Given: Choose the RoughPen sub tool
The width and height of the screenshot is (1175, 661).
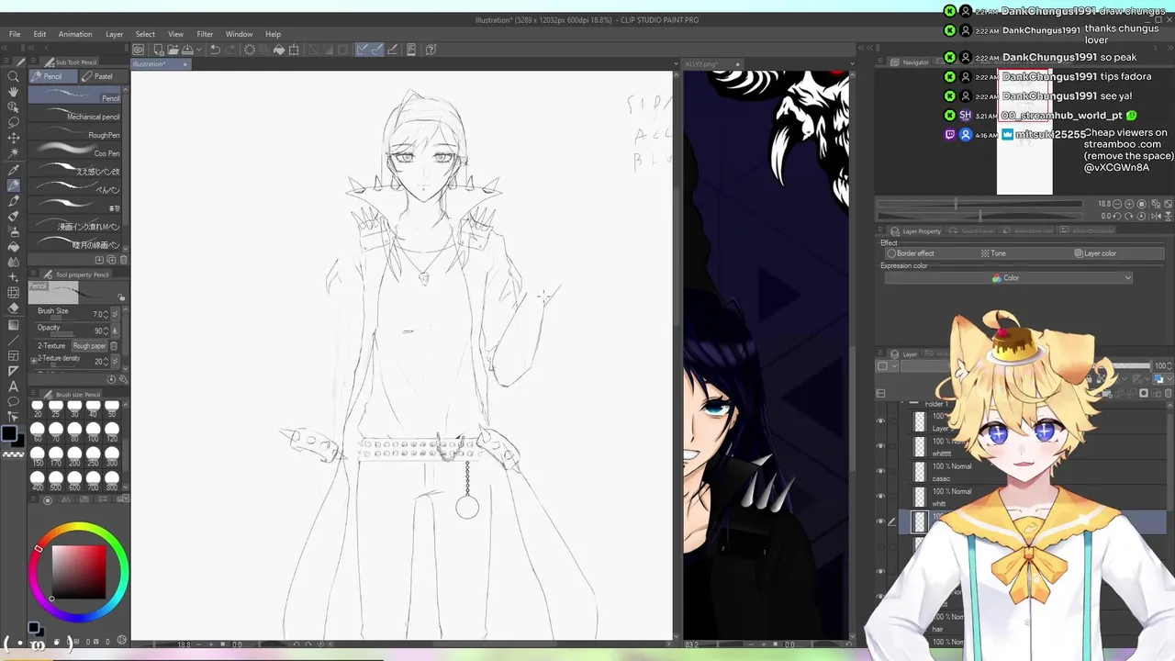Looking at the screenshot, I should (x=74, y=134).
